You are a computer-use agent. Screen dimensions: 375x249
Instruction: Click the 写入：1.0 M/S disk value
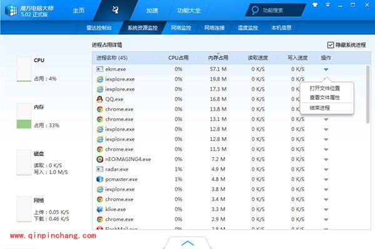tap(51, 172)
